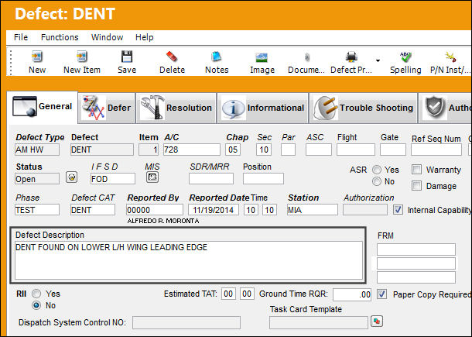
Task: Switch to the General tab
Action: (x=42, y=107)
